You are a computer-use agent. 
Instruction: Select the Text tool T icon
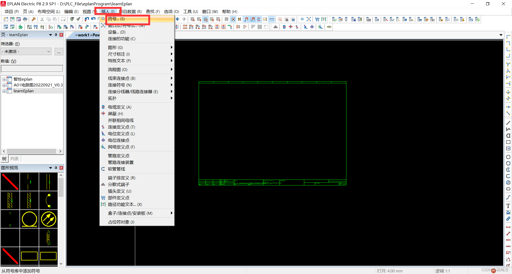pyautogui.click(x=508, y=206)
